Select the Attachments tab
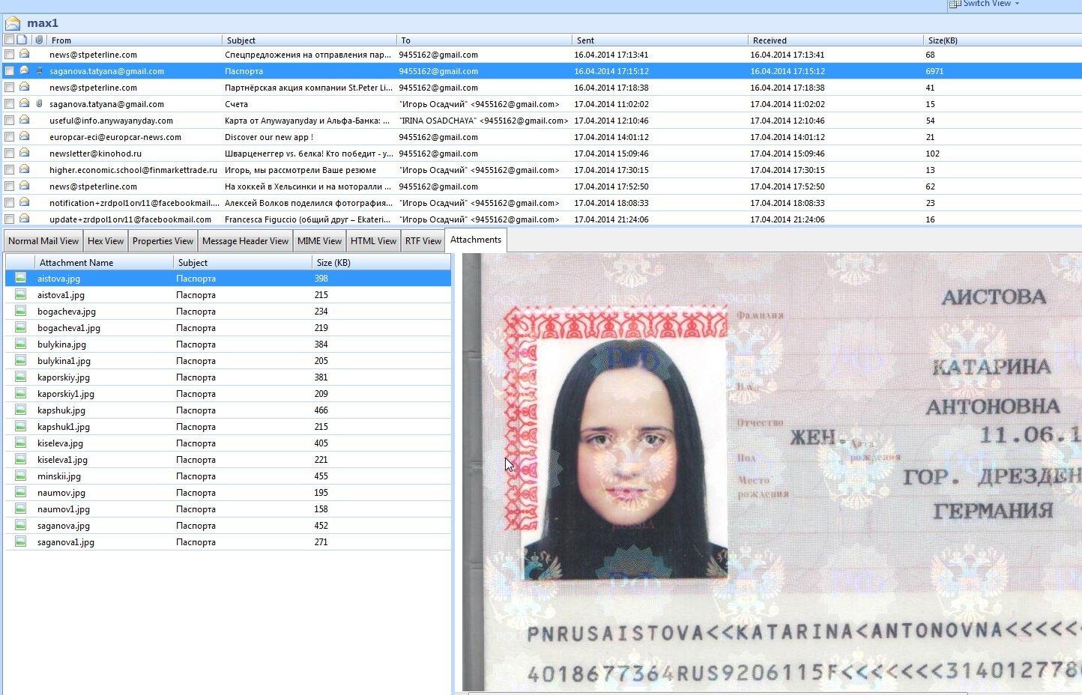1082x695 pixels. pos(476,240)
